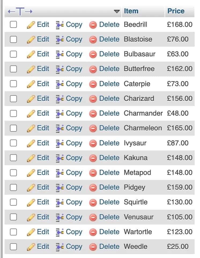The width and height of the screenshot is (200, 258).
Task: Open the column options dropdown triangle
Action: click(117, 11)
